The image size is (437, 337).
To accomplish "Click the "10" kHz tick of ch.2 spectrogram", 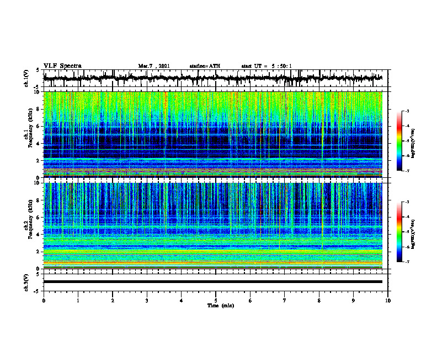I will tap(38, 183).
